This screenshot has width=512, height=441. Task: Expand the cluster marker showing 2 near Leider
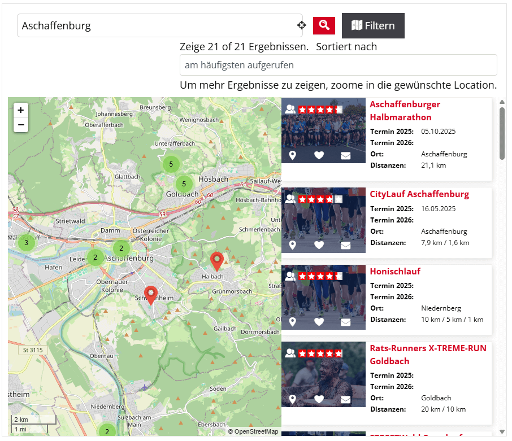[95, 257]
